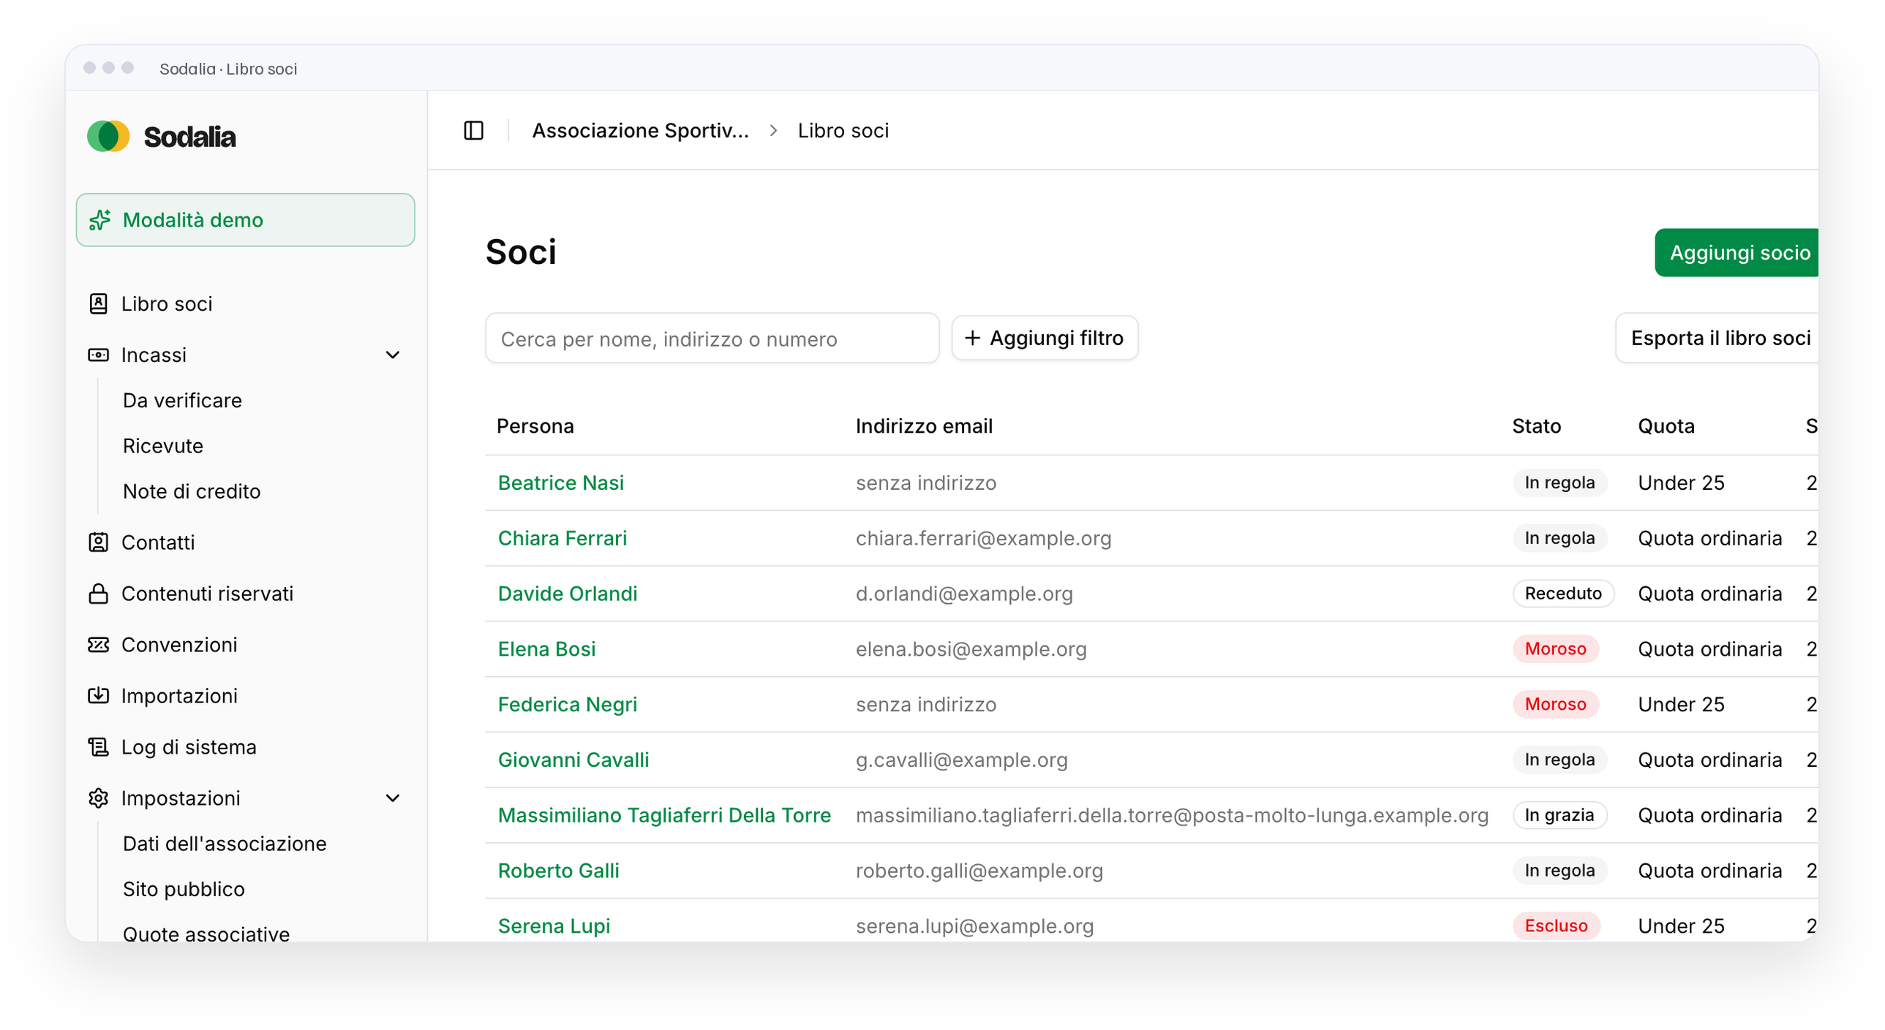Open Note di credito
The image size is (1885, 1030).
pyautogui.click(x=192, y=491)
